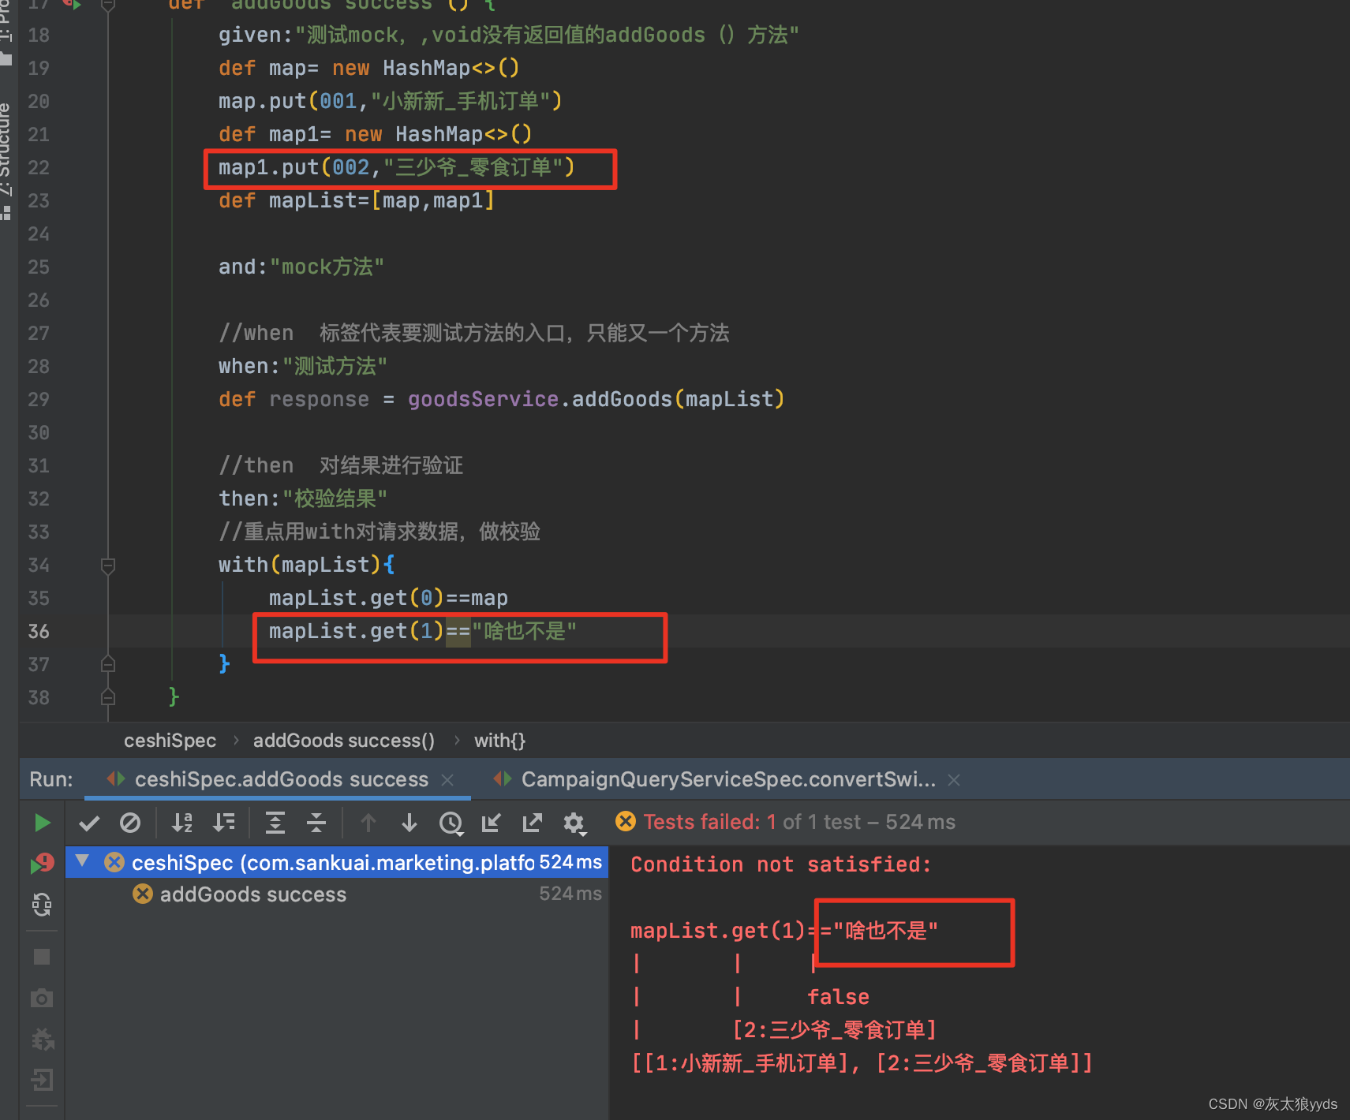Click goodsService.addGoods(mapList) code
Image resolution: width=1350 pixels, height=1120 pixels.
(596, 399)
